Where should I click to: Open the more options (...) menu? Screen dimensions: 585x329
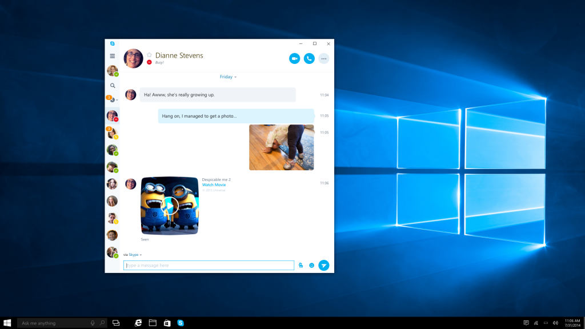(x=323, y=58)
